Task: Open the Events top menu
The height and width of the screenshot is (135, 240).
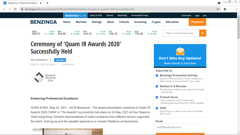Action: (x=110, y=15)
